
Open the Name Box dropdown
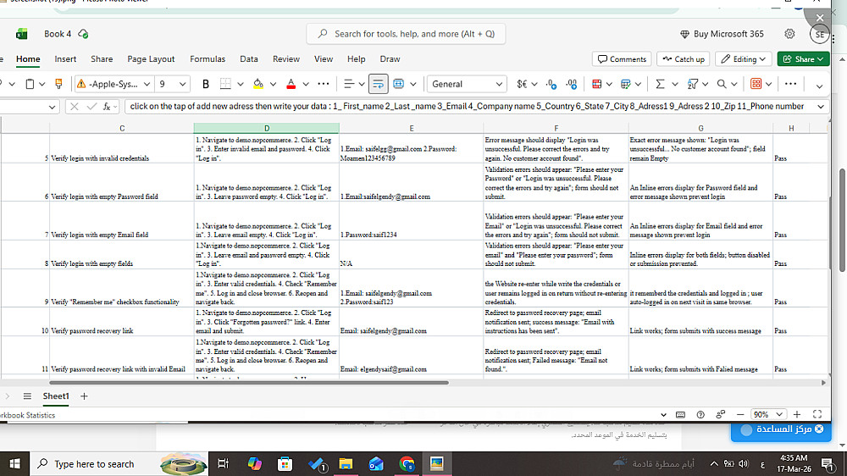(x=52, y=107)
